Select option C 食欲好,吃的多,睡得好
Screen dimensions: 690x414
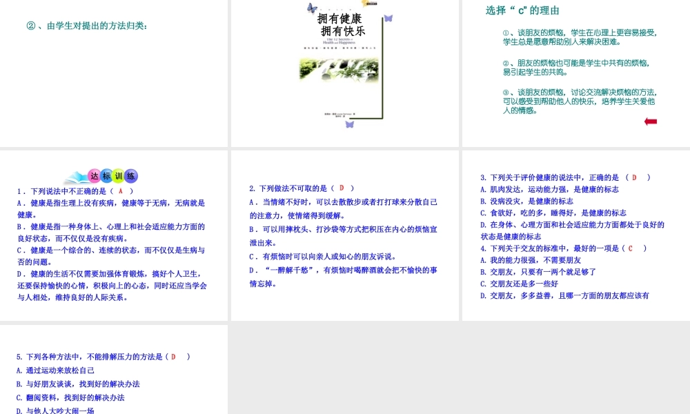tap(553, 213)
